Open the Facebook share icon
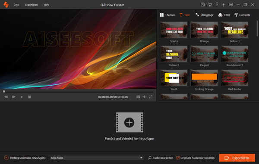Screen dimensions: 259x164 point(224,5)
